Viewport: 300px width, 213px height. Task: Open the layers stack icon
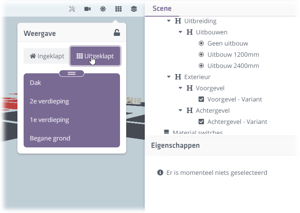(x=134, y=9)
